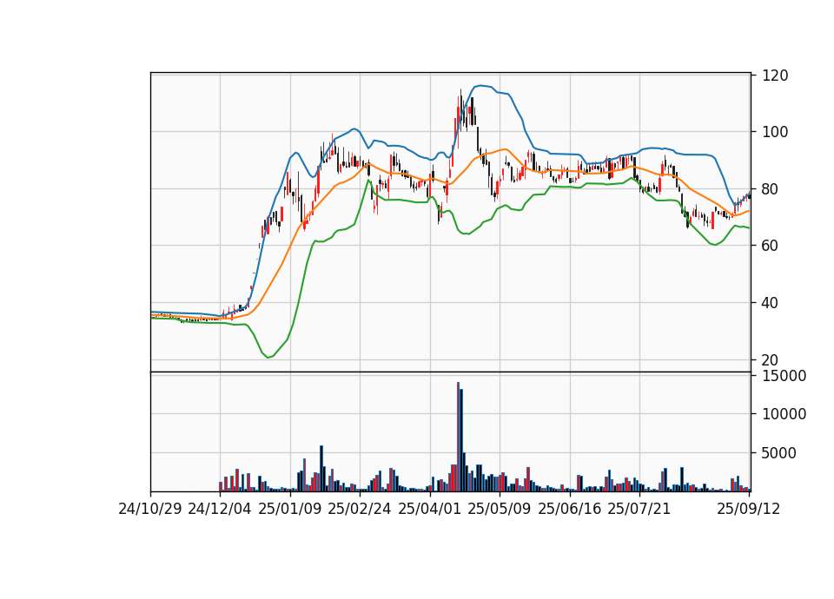Click the lower green band trough near 20
Image resolution: width=834 pixels, height=599 pixels.
tap(268, 357)
